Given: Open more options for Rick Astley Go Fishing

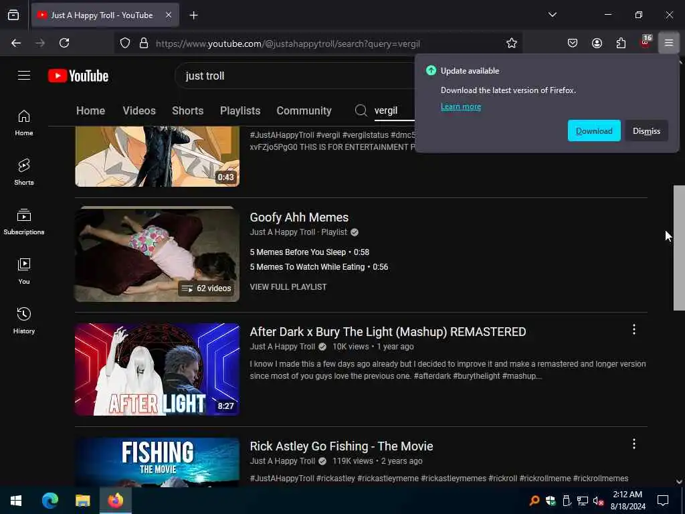Looking at the screenshot, I should (634, 444).
